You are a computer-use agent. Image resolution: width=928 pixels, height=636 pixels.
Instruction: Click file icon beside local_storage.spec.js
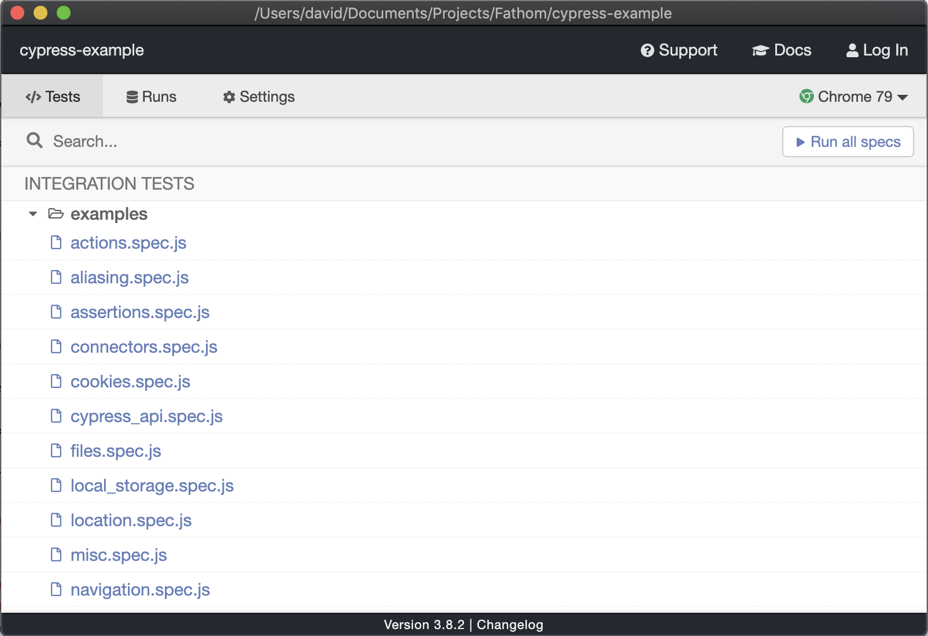coord(56,485)
